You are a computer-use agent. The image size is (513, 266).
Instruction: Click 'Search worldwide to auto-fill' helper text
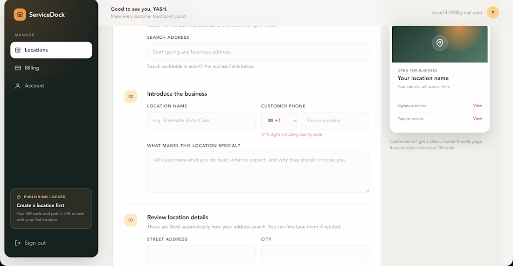click(x=200, y=66)
